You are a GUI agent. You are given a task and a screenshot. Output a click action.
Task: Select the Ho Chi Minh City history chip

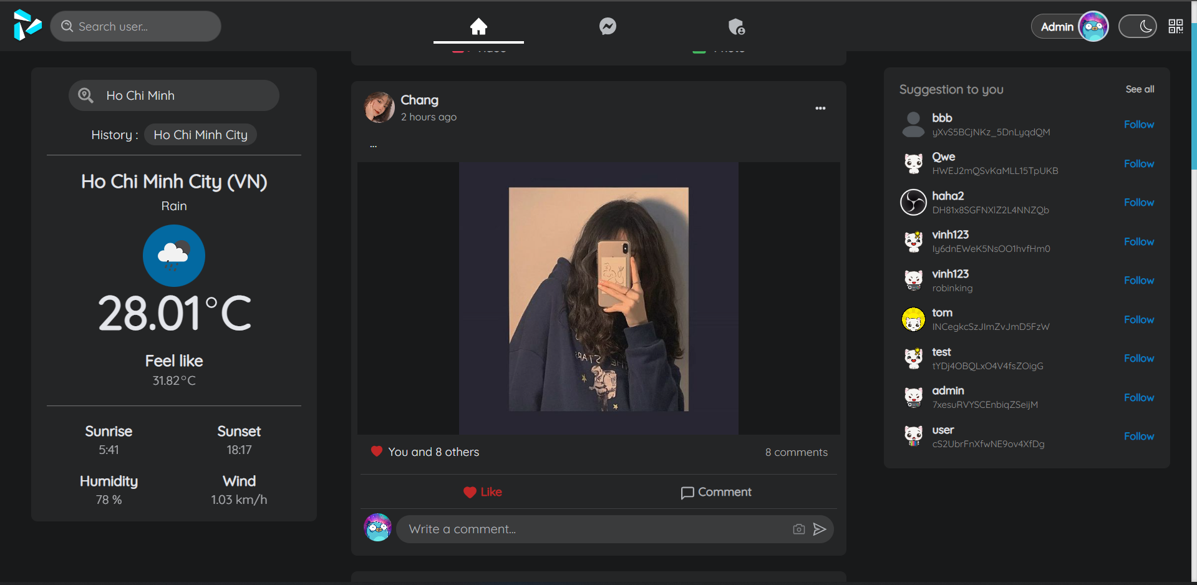[200, 134]
